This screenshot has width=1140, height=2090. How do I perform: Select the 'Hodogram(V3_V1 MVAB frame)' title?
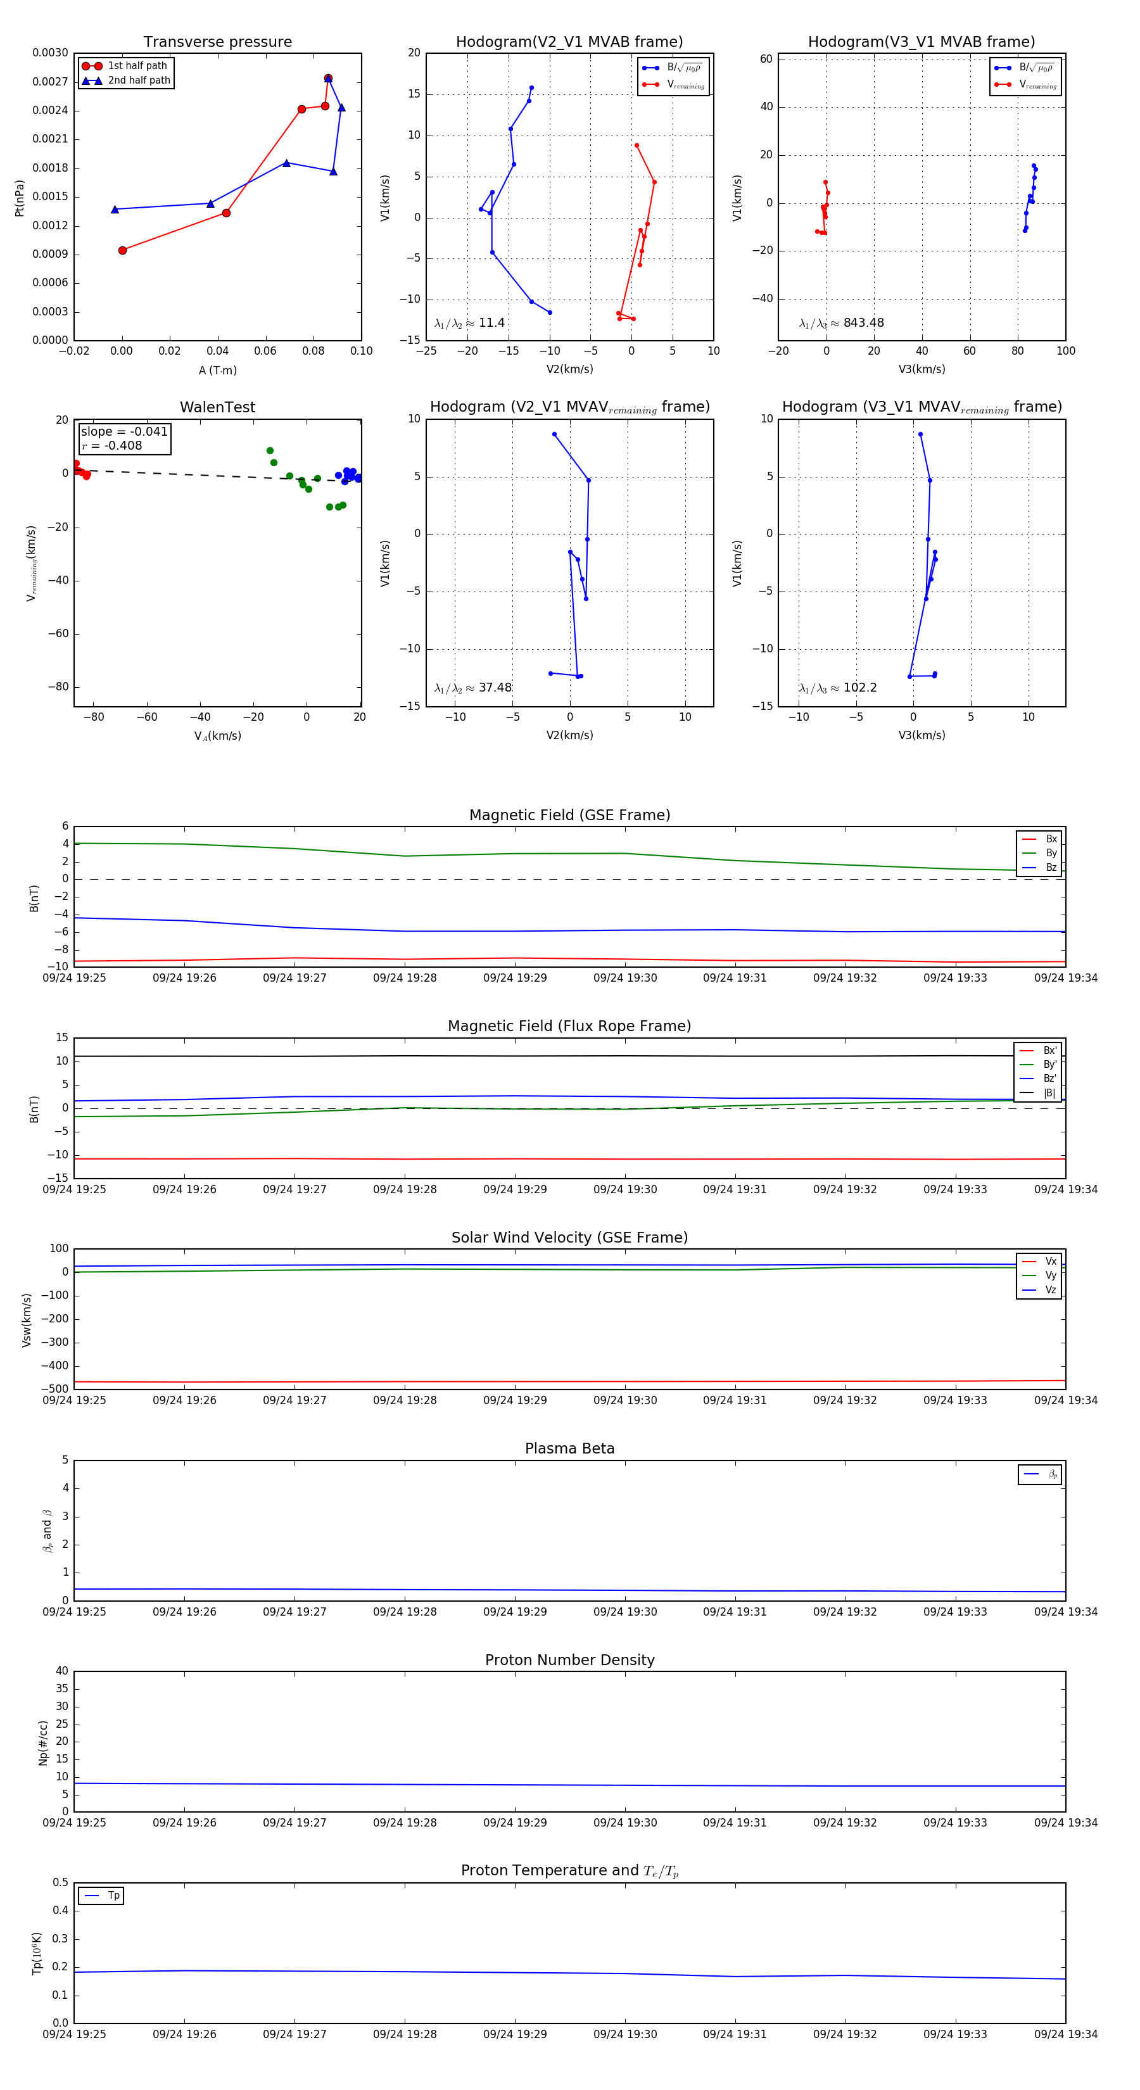921,41
